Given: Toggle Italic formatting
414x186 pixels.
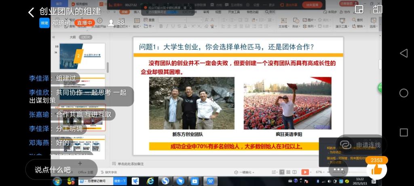Looking at the screenshot, I should click(167, 26).
